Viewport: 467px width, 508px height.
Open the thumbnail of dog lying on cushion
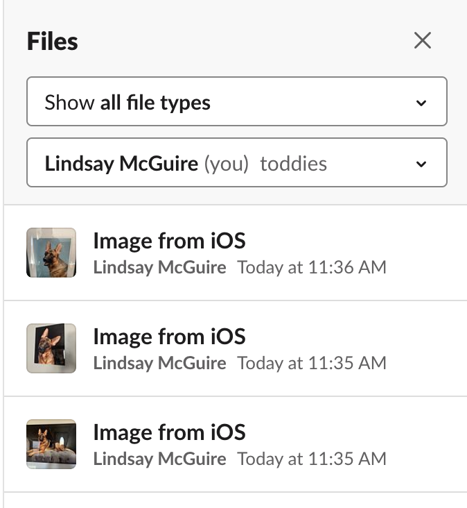(x=51, y=444)
